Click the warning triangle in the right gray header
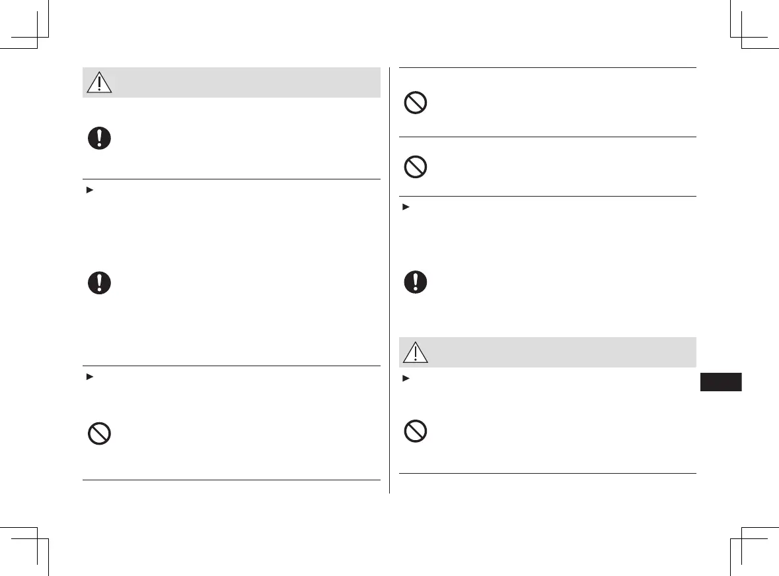 pyautogui.click(x=416, y=353)
